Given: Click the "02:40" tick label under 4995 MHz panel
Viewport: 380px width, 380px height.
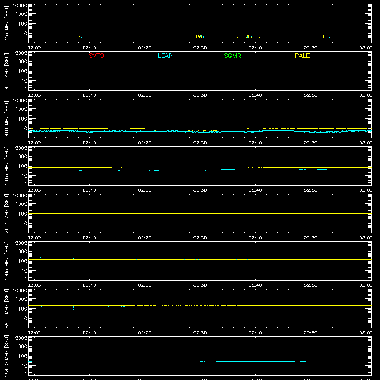Looking at the screenshot, I should (x=255, y=285).
